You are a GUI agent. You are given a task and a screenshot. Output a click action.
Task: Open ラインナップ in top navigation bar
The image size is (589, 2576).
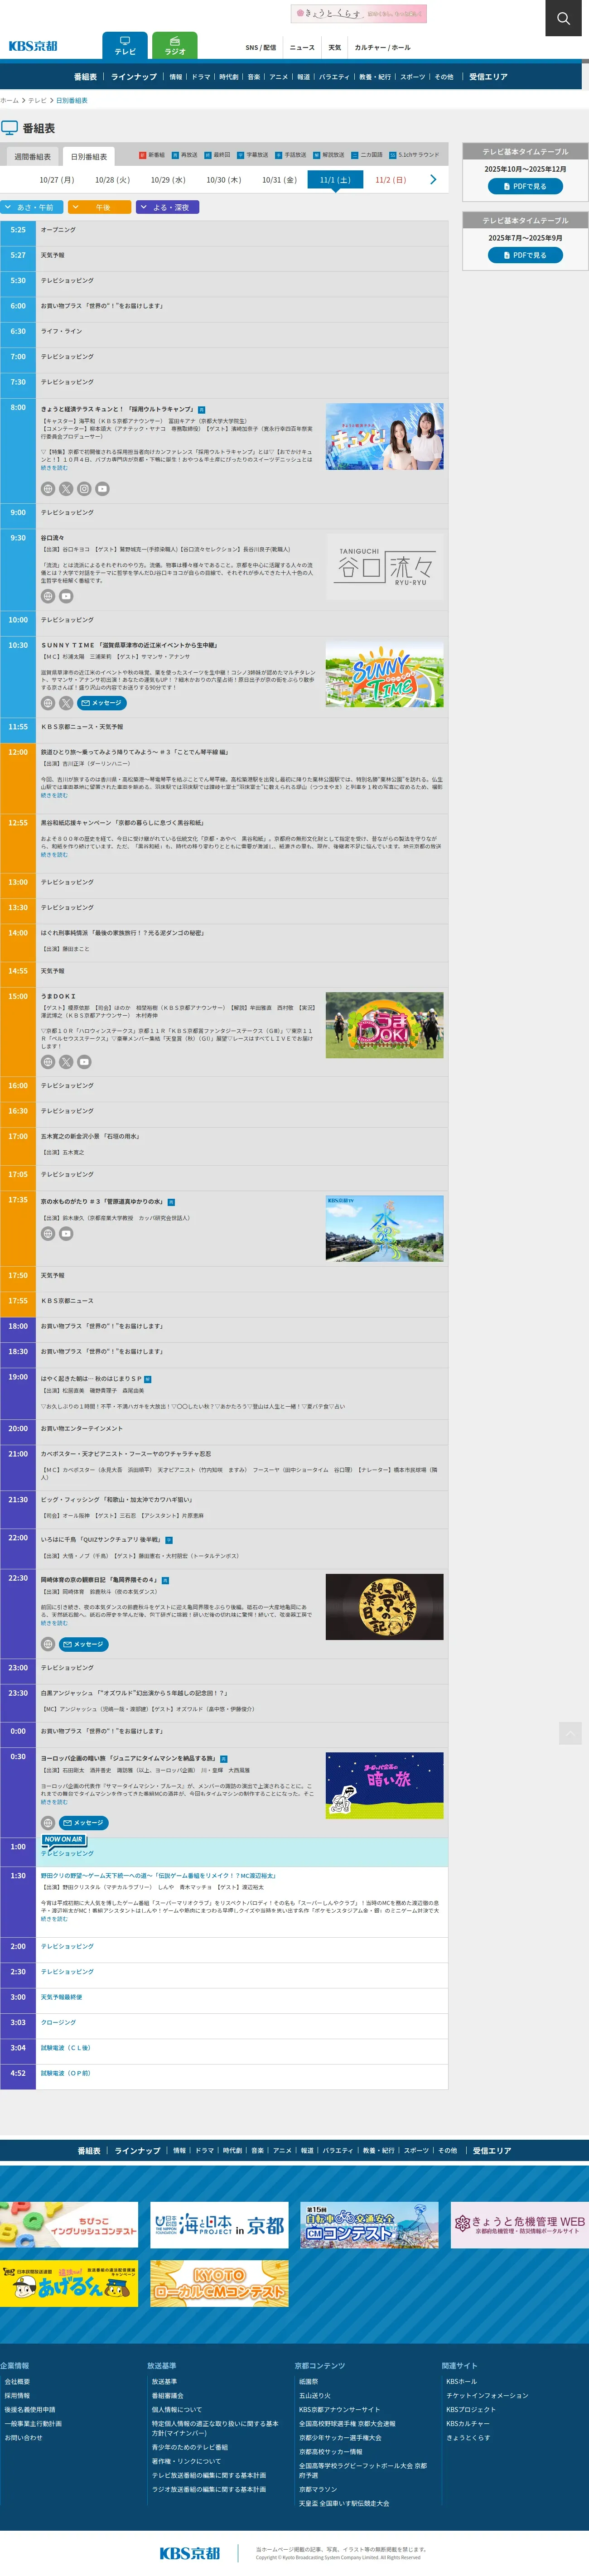pyautogui.click(x=134, y=77)
